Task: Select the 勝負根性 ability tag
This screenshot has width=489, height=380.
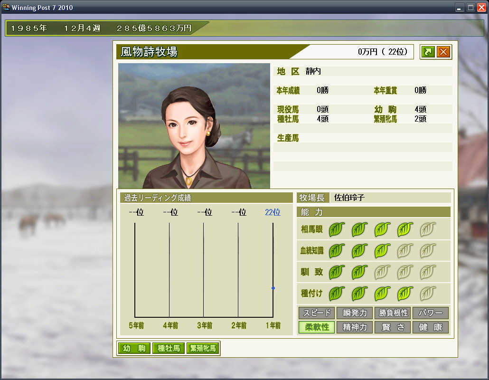Action: (393, 313)
